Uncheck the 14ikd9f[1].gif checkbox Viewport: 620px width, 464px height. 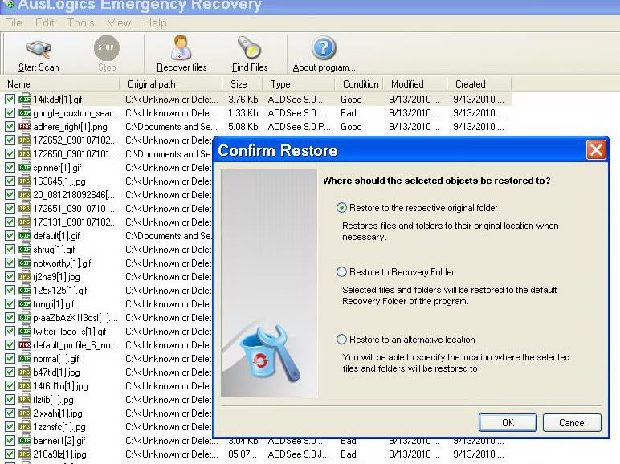pos(10,100)
